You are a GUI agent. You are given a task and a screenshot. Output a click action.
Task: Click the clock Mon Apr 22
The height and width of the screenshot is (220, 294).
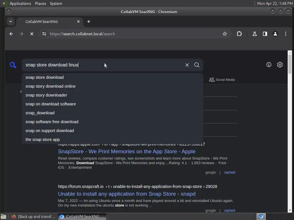[x=275, y=3]
